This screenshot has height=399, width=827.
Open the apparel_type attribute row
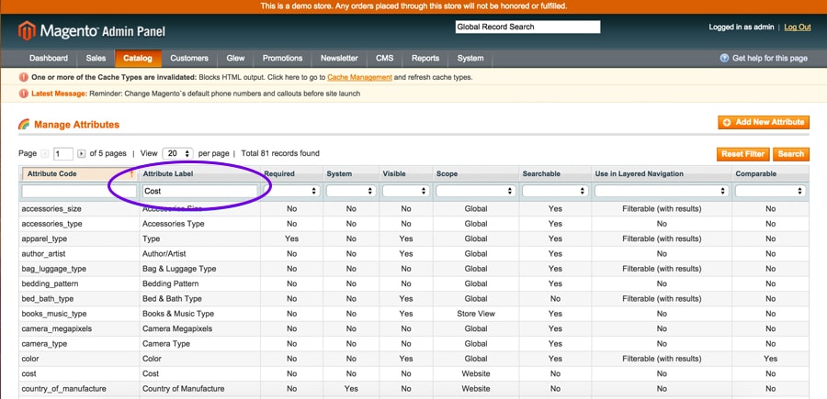coord(413,239)
